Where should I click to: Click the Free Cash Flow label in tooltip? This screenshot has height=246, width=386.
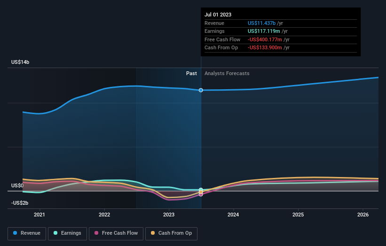coord(222,39)
